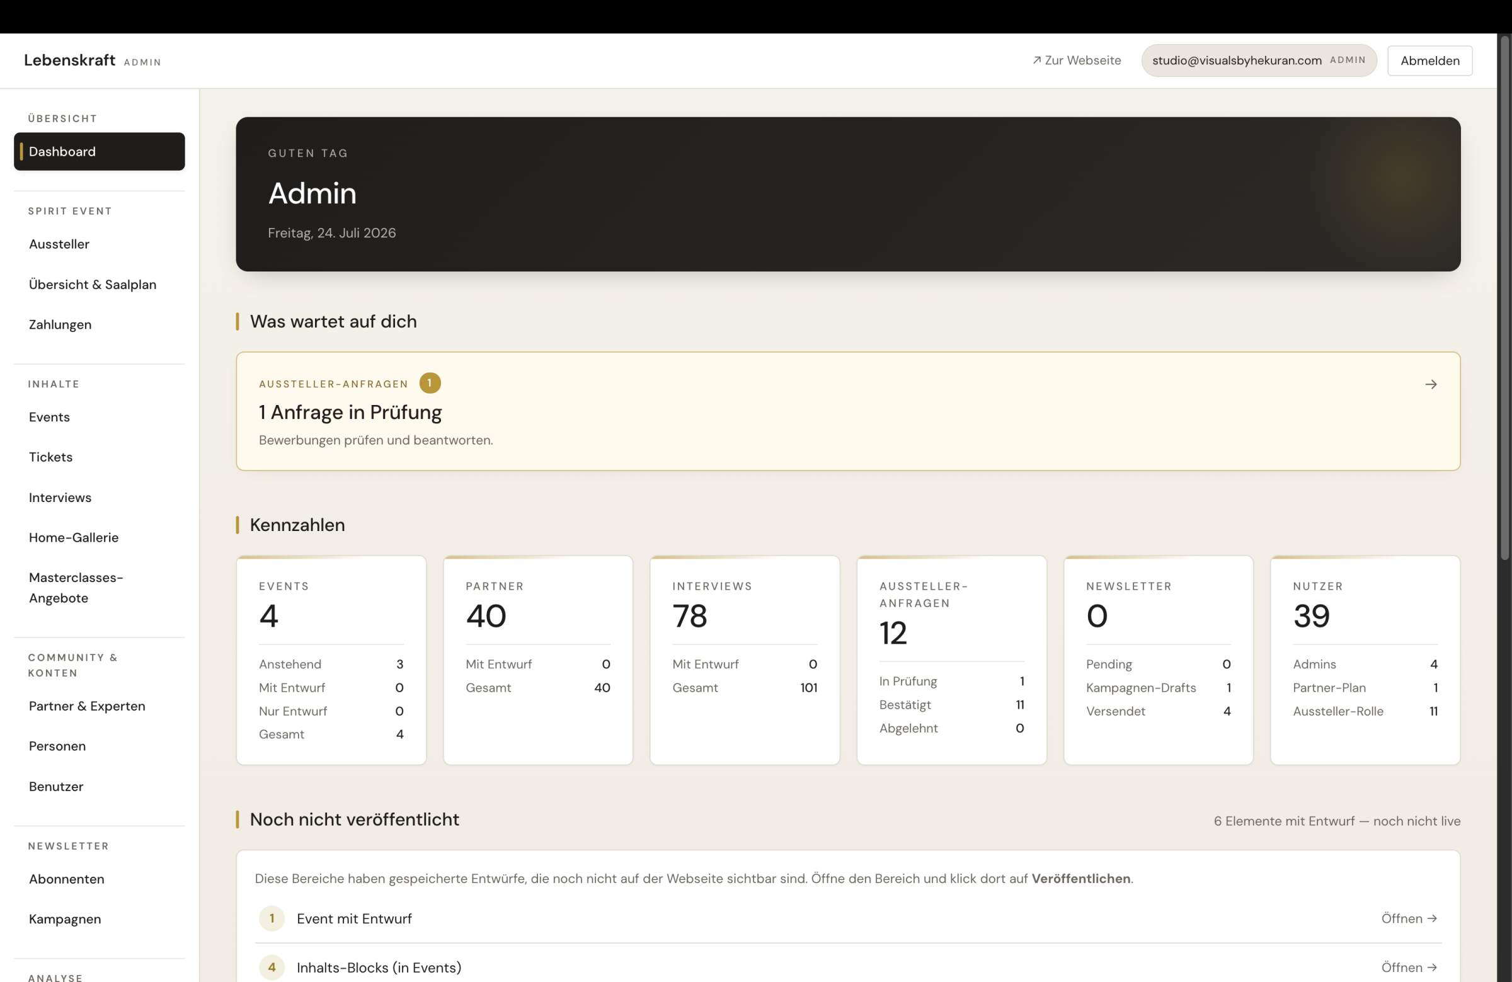Image resolution: width=1512 pixels, height=982 pixels.
Task: Click Aussteller-Rolle row in Nutzer card
Action: (x=1365, y=711)
